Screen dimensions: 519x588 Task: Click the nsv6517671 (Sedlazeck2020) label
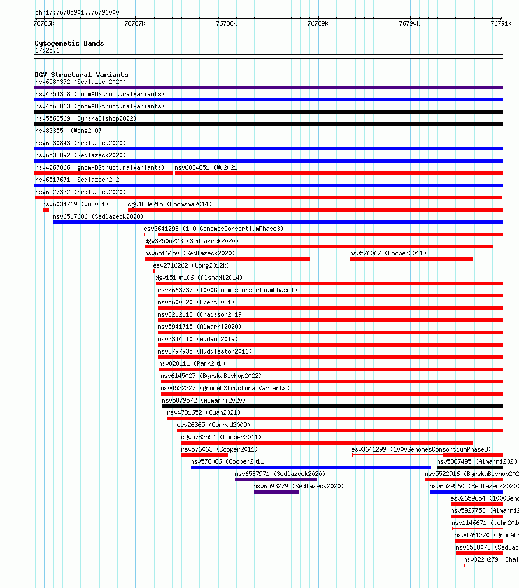(80, 180)
